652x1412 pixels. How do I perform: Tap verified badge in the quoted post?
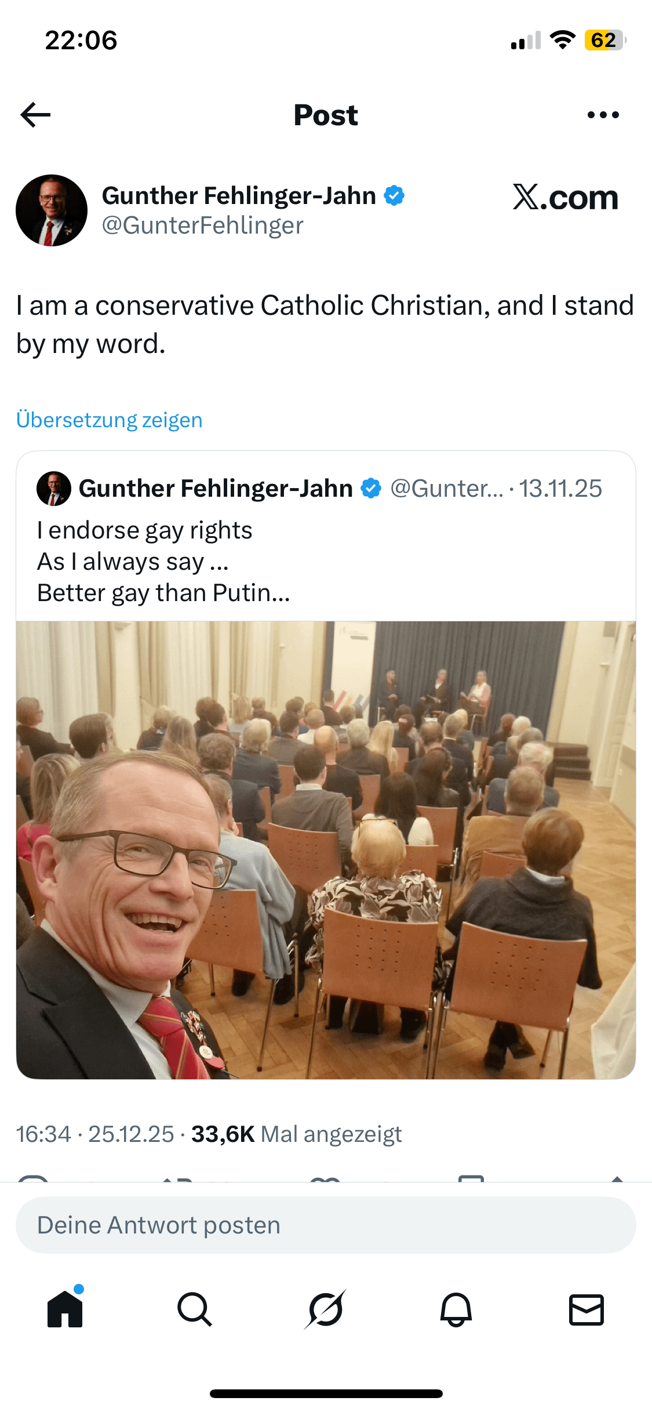tap(371, 489)
